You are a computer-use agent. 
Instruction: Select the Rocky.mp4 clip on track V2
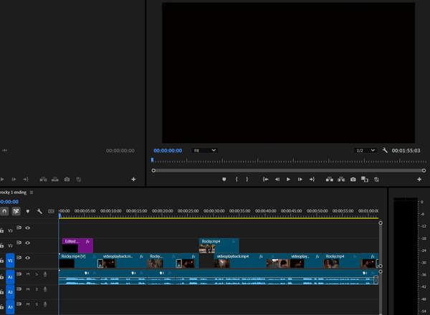(219, 246)
